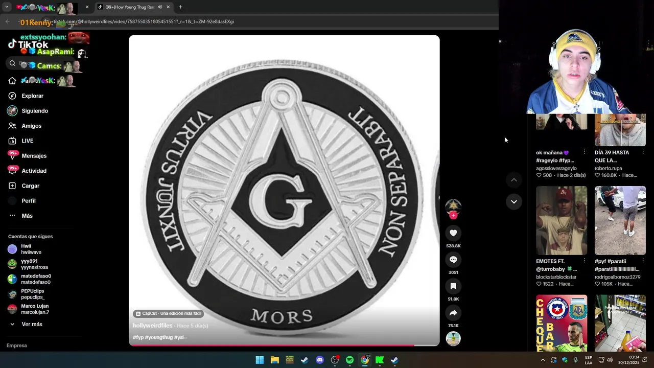This screenshot has width=654, height=368.
Task: Open ESP LAA language selector
Action: 589,360
